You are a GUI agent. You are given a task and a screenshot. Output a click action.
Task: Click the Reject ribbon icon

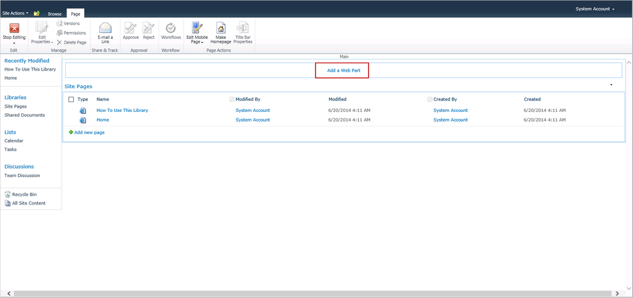148,28
